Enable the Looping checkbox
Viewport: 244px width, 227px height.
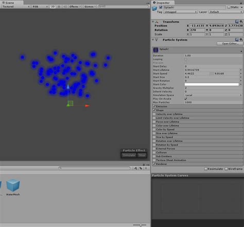(x=186, y=59)
